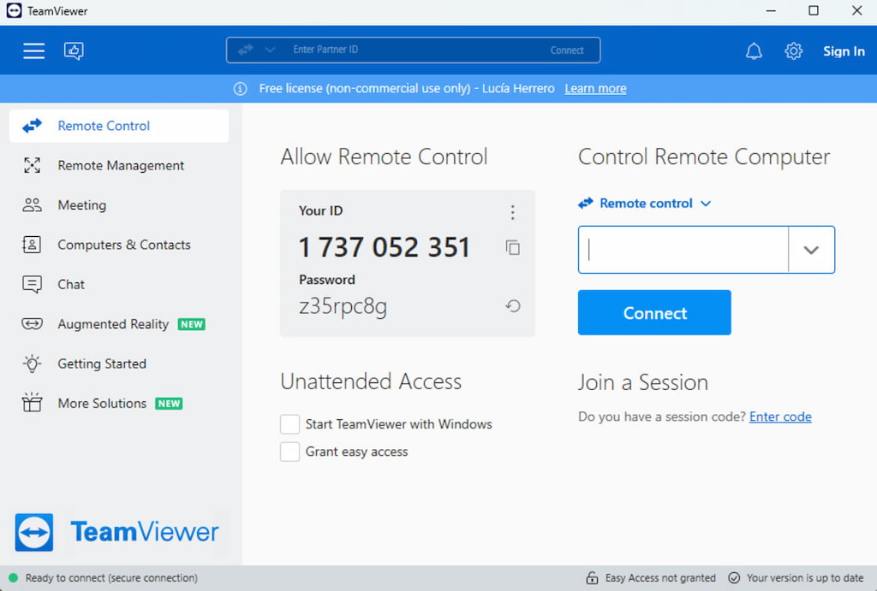This screenshot has width=877, height=591.
Task: Expand the Remote control mode dropdown
Action: (706, 204)
